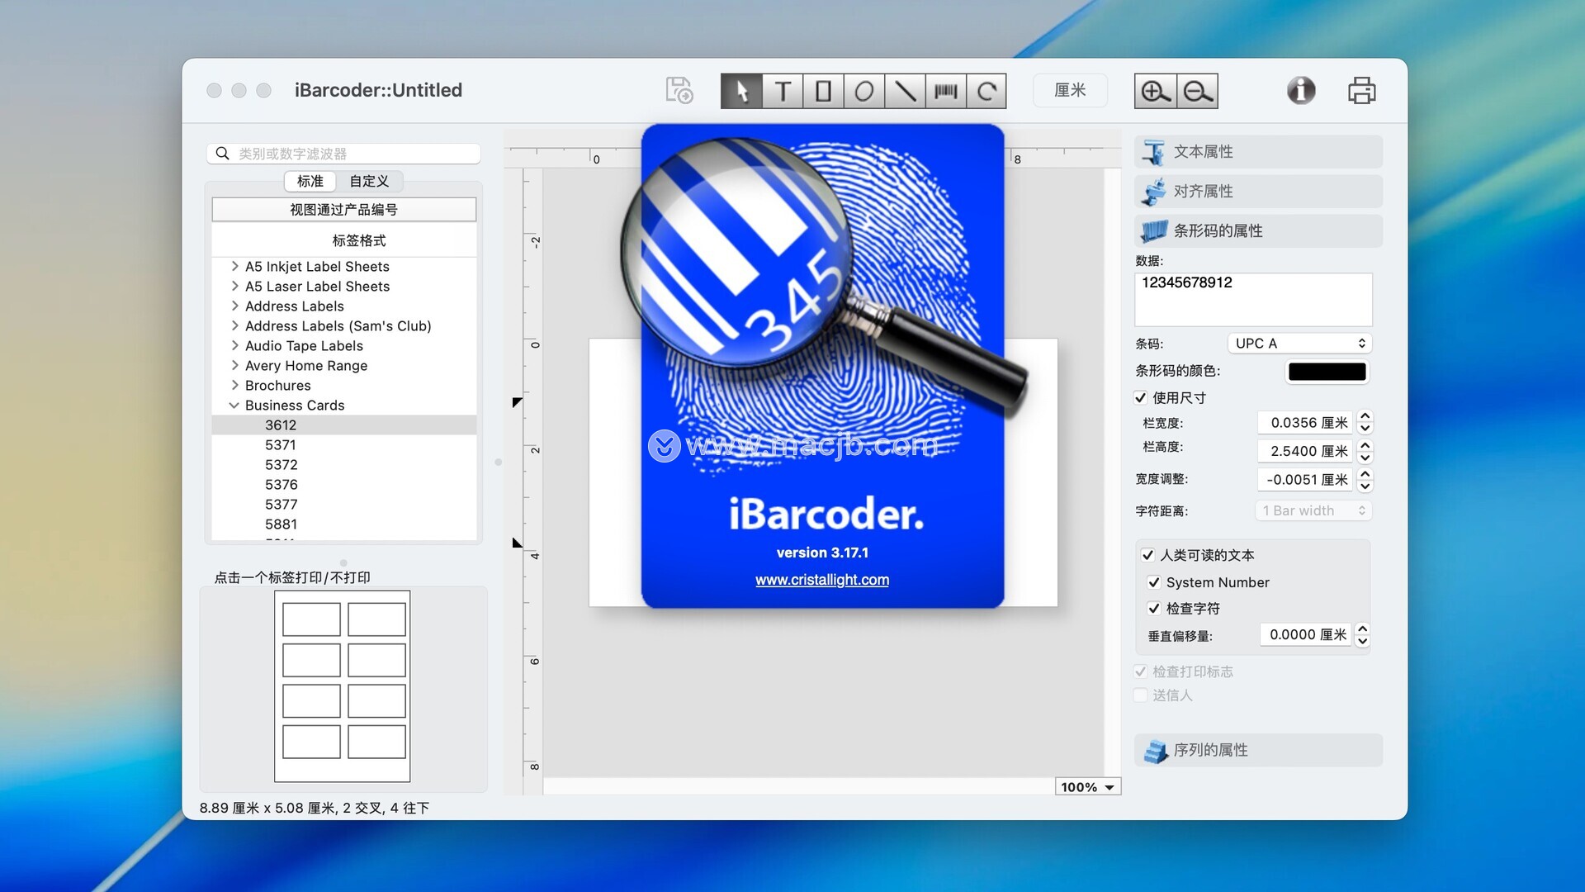Click the zoom out magnifier icon
This screenshot has height=892, width=1585.
click(x=1197, y=91)
